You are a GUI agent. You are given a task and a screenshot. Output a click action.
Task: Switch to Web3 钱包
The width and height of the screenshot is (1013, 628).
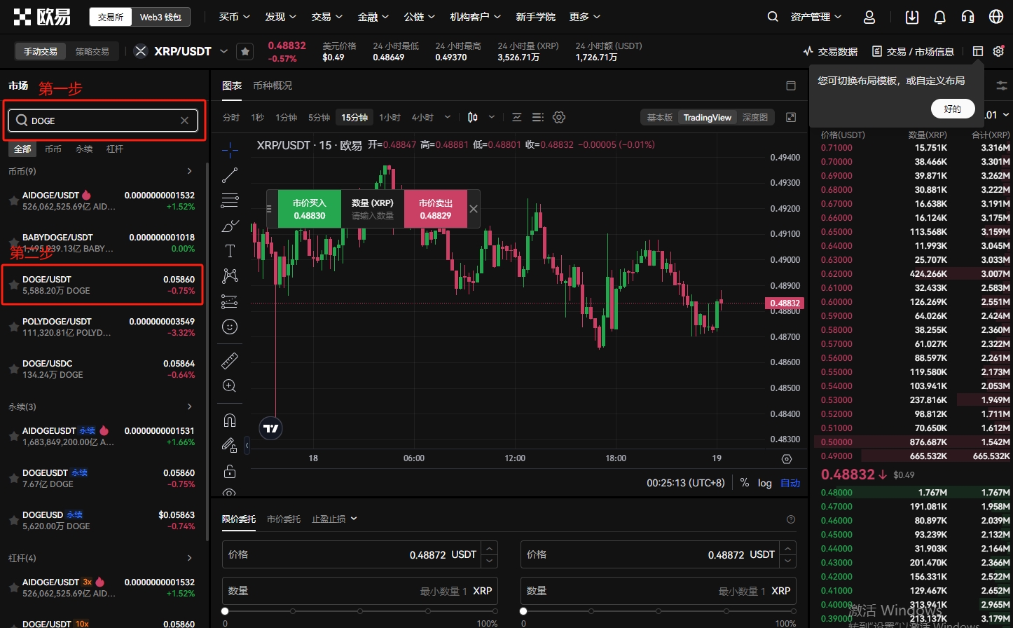coord(160,17)
